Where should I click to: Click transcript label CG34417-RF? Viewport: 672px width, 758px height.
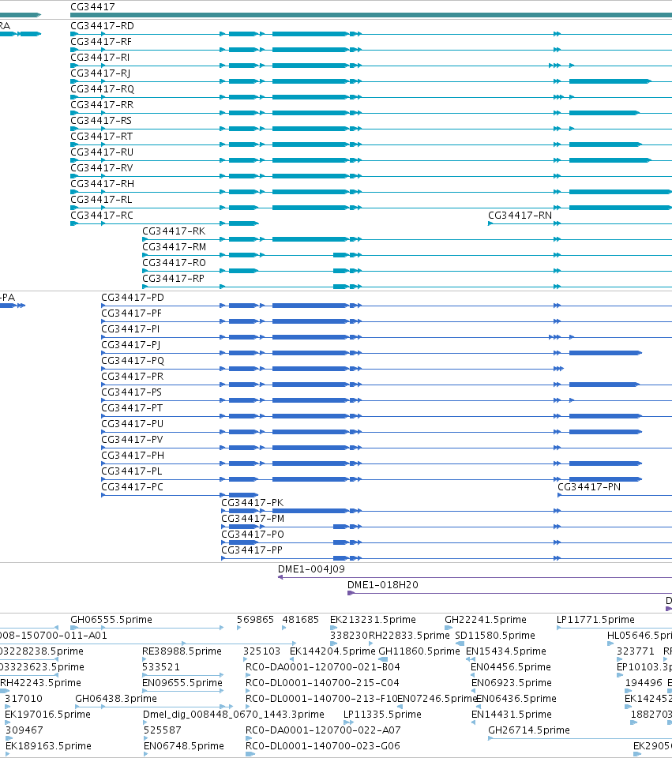click(x=101, y=42)
